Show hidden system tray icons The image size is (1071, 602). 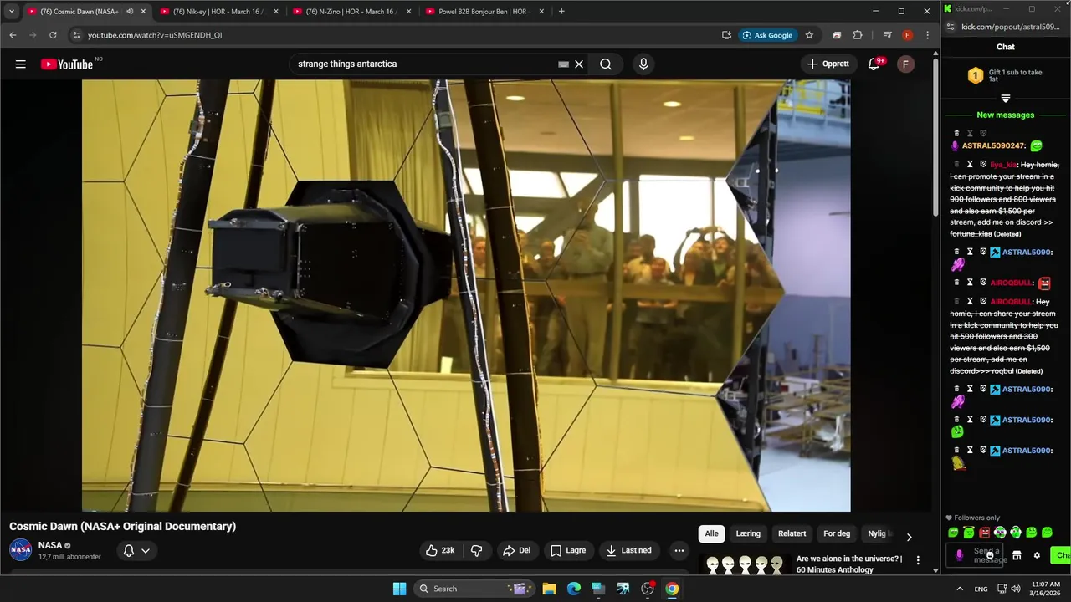coord(959,589)
